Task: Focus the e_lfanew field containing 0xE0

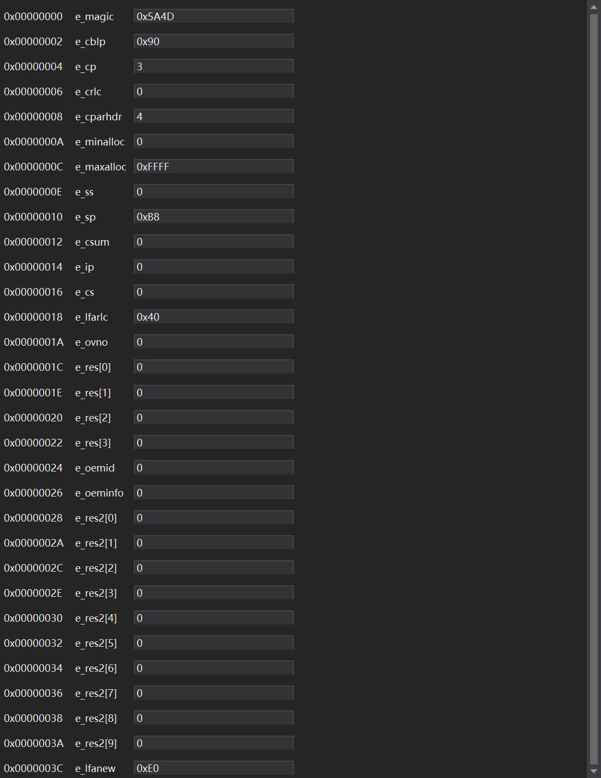Action: pyautogui.click(x=213, y=768)
